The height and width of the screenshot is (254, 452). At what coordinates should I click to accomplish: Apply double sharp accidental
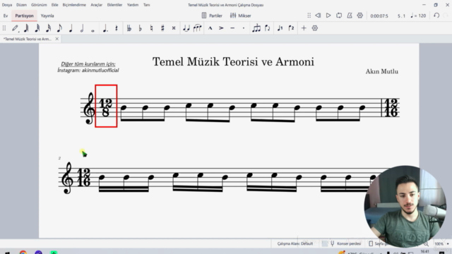[x=174, y=28]
